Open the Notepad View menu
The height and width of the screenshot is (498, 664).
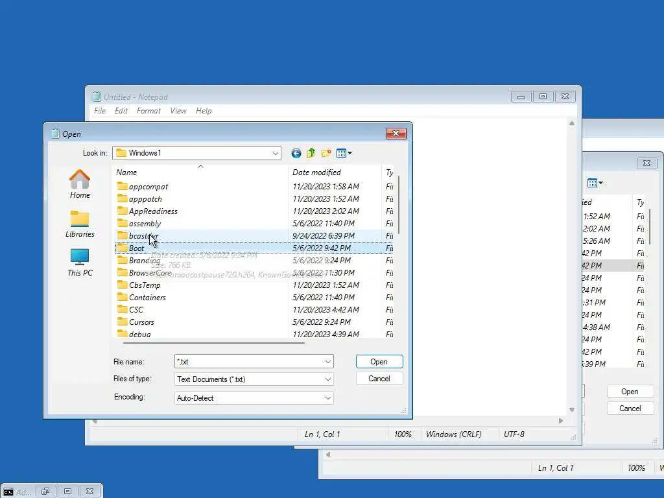(178, 111)
